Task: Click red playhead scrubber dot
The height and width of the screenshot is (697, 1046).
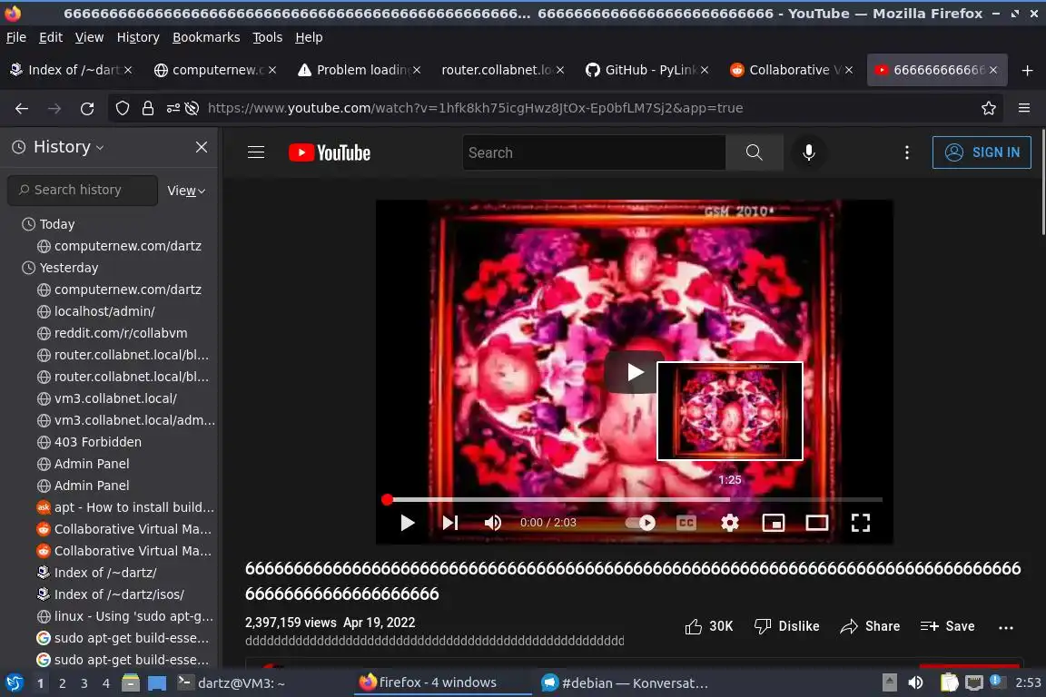Action: click(387, 499)
